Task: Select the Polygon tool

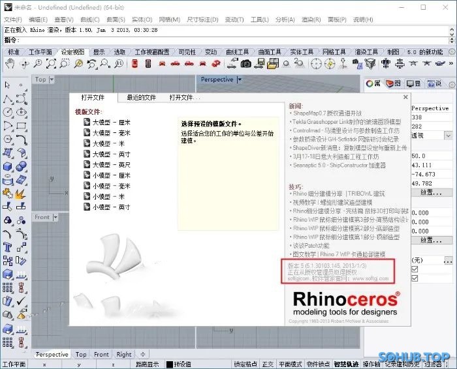Action: [8, 139]
